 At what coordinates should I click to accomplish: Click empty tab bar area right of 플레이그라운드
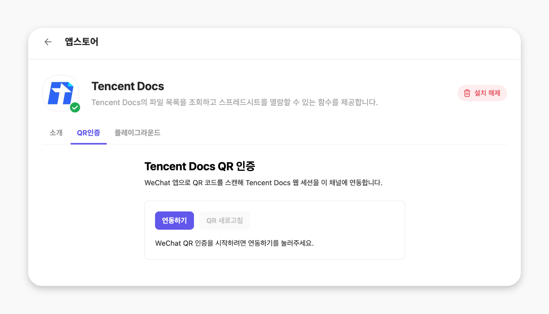click(x=334, y=133)
